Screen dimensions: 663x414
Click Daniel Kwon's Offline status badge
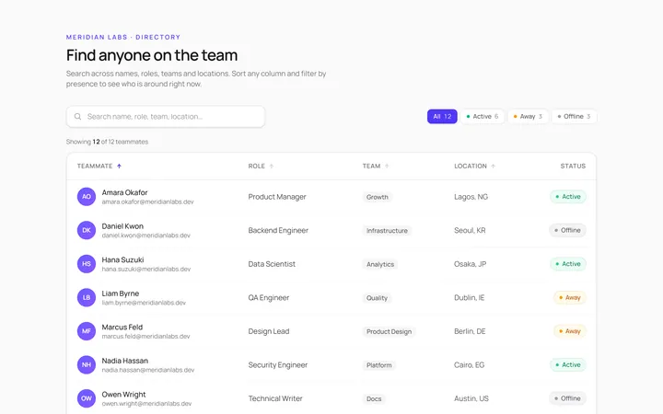(567, 230)
